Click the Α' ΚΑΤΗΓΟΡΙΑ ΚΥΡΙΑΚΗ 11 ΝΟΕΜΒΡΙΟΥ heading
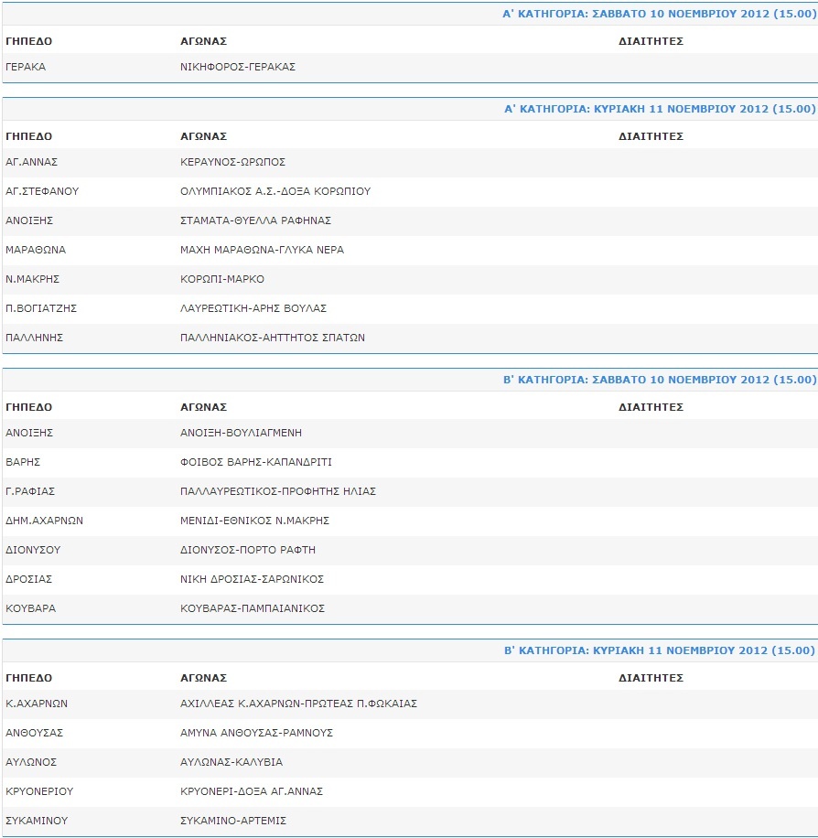This screenshot has width=818, height=838. pos(661,109)
